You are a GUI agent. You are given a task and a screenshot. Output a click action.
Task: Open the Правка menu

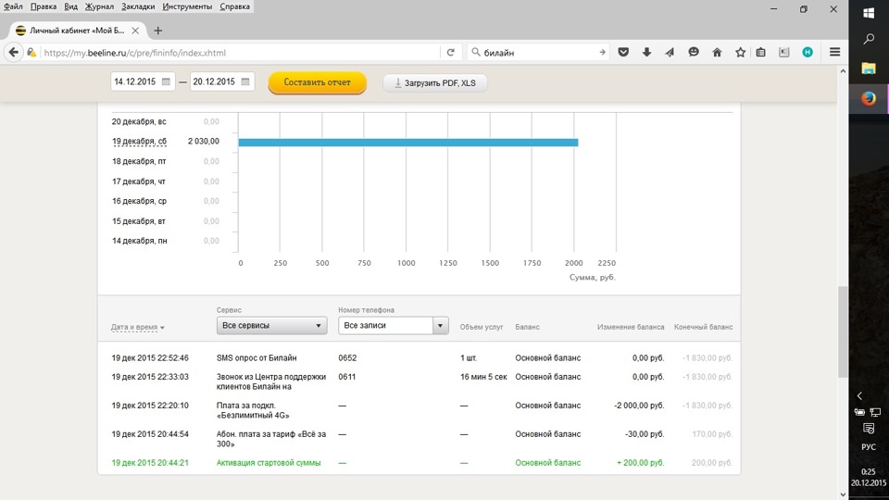pyautogui.click(x=44, y=6)
